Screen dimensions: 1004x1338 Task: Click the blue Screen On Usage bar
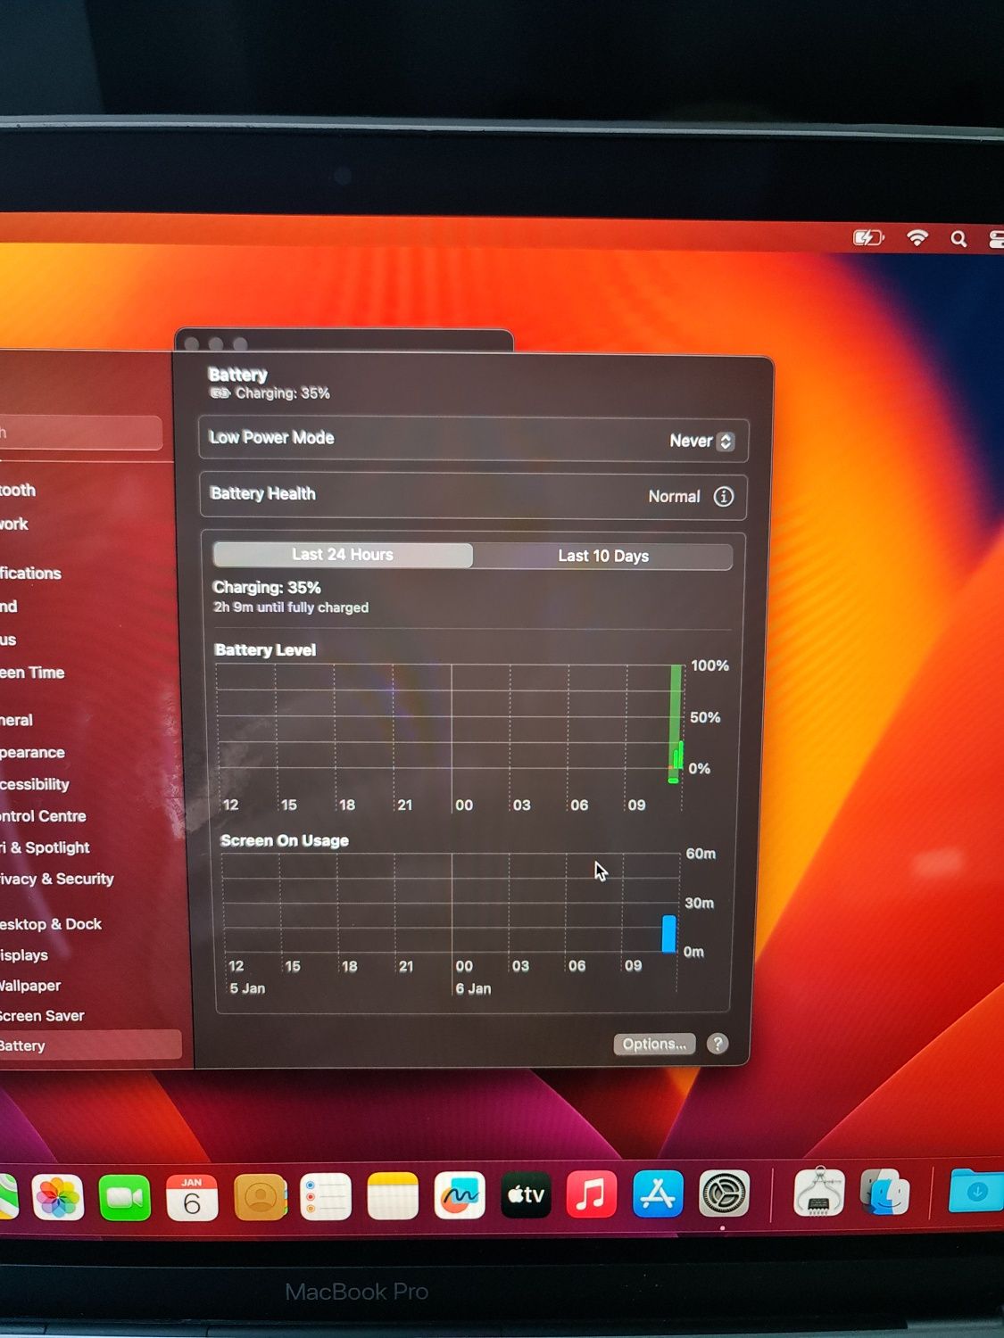pos(668,934)
